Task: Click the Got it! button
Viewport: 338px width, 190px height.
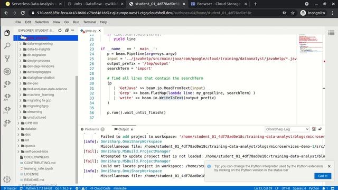Action: pyautogui.click(x=323, y=176)
